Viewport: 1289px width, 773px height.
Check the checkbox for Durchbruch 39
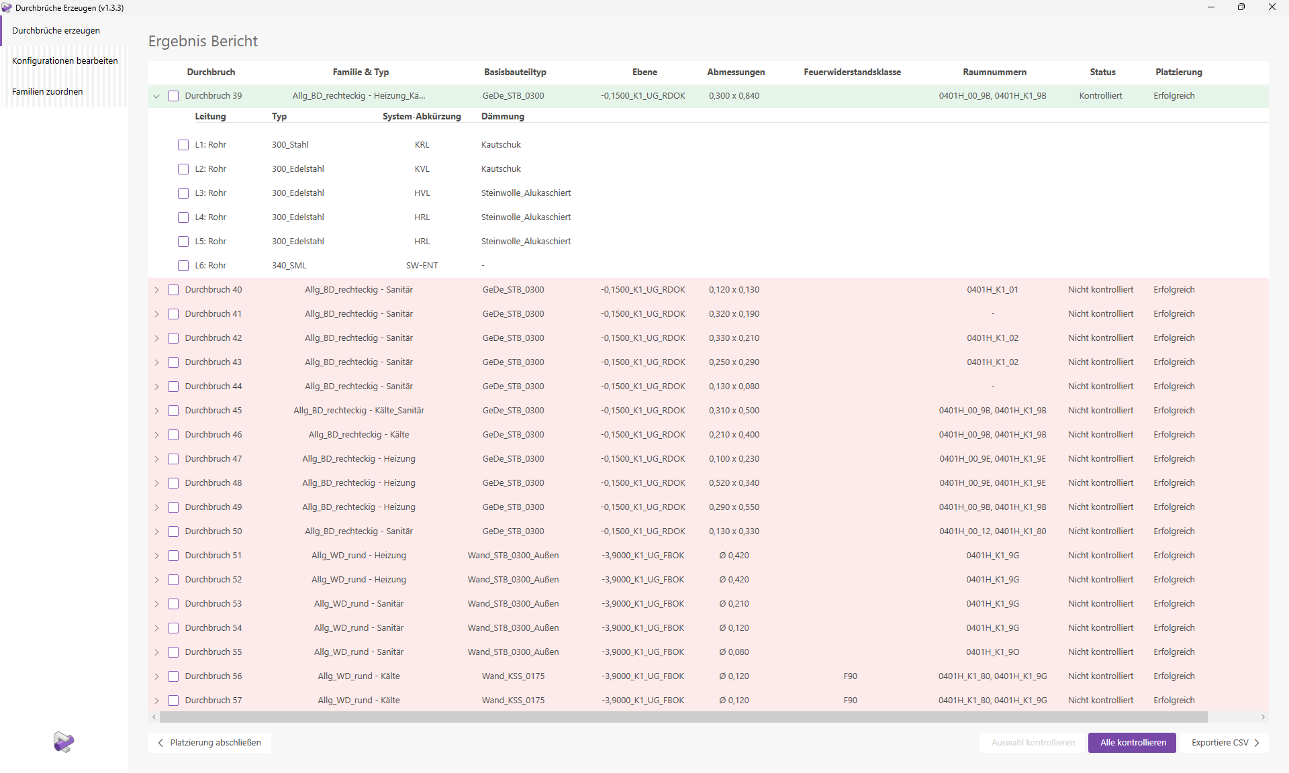tap(174, 96)
